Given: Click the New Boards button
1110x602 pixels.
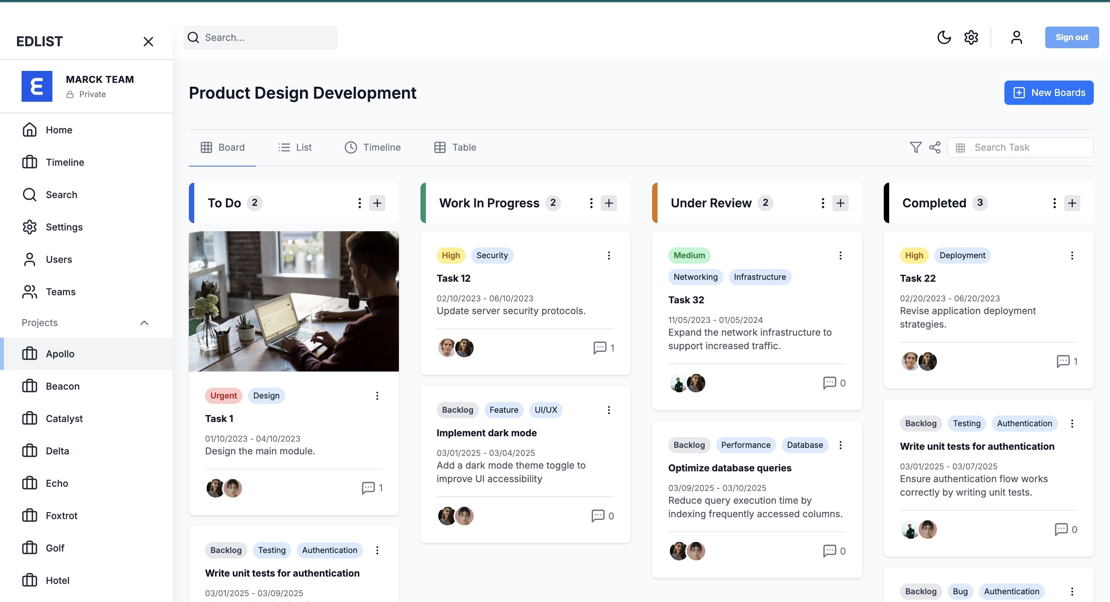Looking at the screenshot, I should pyautogui.click(x=1049, y=92).
